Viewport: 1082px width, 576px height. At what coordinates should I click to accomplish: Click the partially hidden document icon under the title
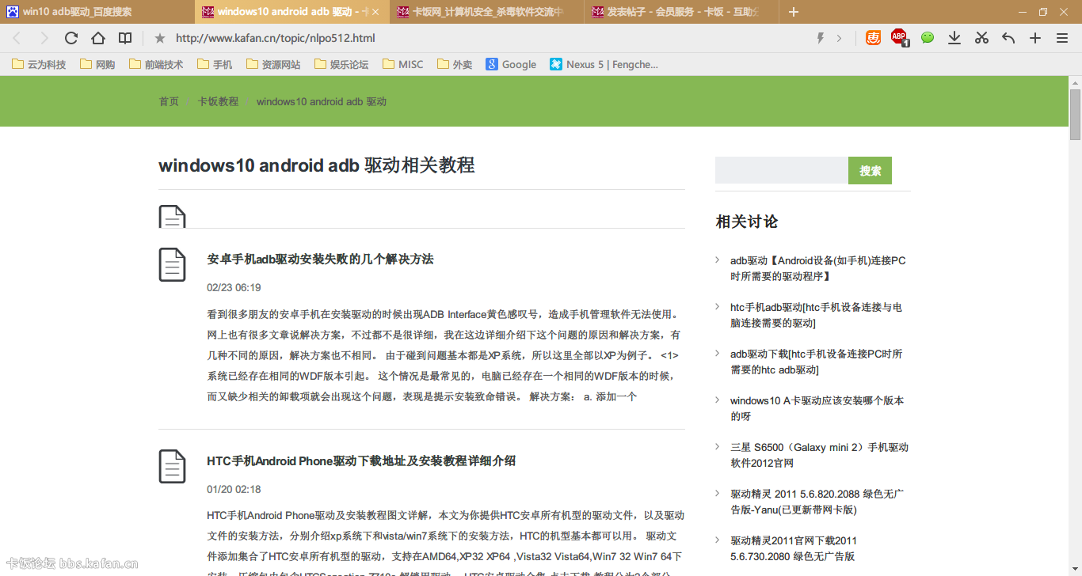[x=172, y=216]
